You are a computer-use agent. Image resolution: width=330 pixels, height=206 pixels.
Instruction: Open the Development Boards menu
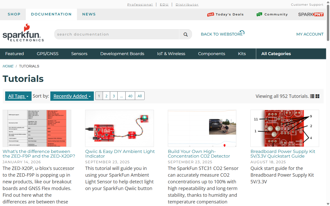tap(122, 54)
